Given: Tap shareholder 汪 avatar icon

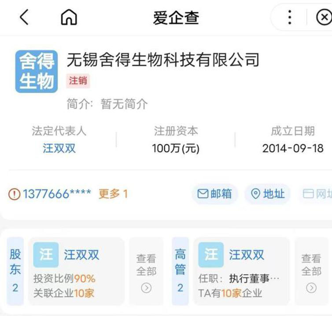Looking at the screenshot, I should coord(46,255).
